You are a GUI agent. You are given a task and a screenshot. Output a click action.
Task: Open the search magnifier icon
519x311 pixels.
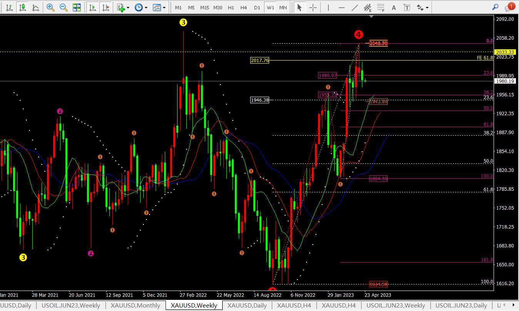point(496,7)
